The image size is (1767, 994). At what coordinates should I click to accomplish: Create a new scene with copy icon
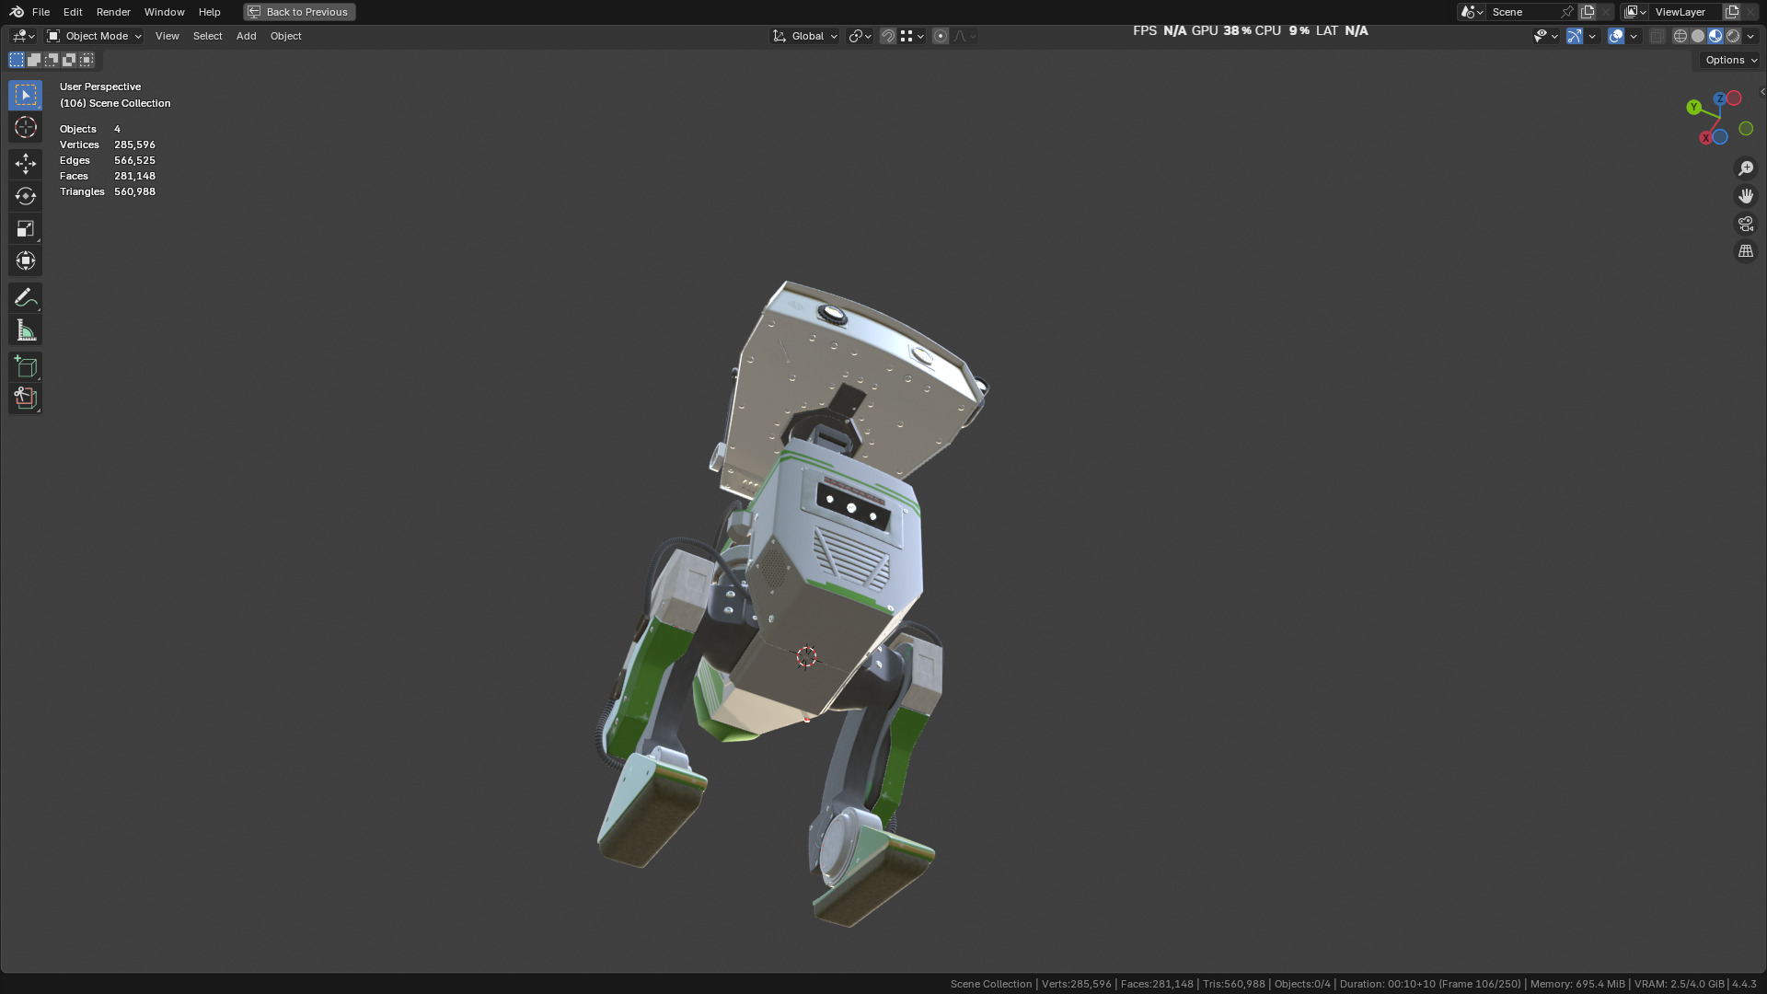[x=1588, y=12]
